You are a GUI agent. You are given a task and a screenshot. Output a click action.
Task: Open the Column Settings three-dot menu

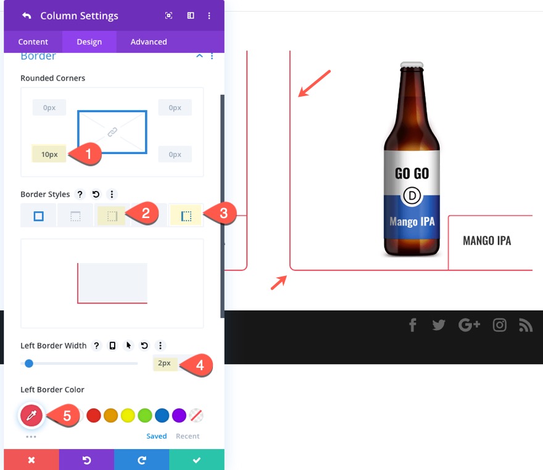tap(209, 16)
